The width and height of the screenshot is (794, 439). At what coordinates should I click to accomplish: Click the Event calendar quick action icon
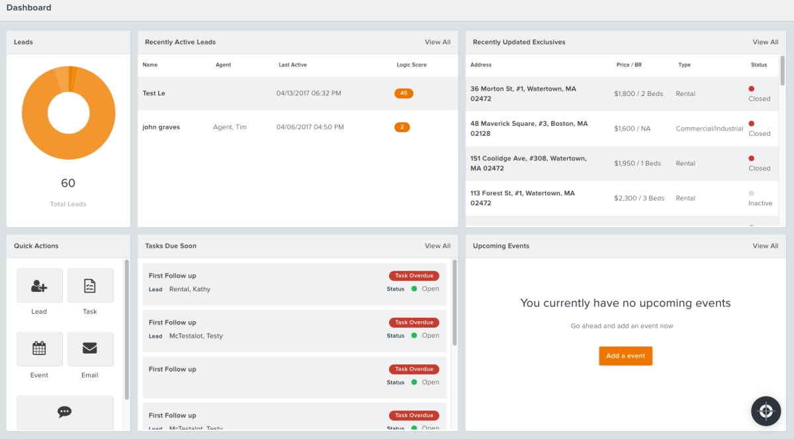click(39, 348)
